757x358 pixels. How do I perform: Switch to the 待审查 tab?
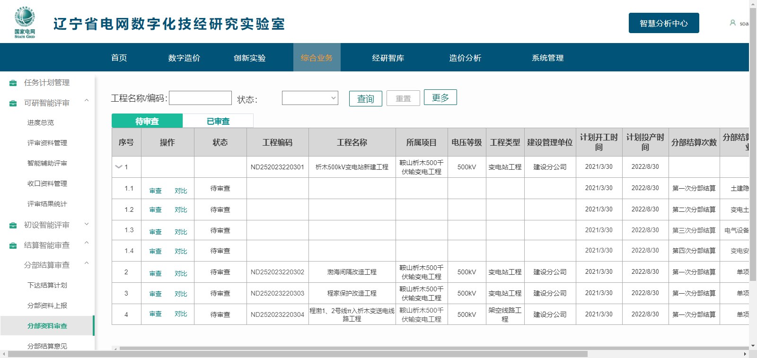(147, 121)
